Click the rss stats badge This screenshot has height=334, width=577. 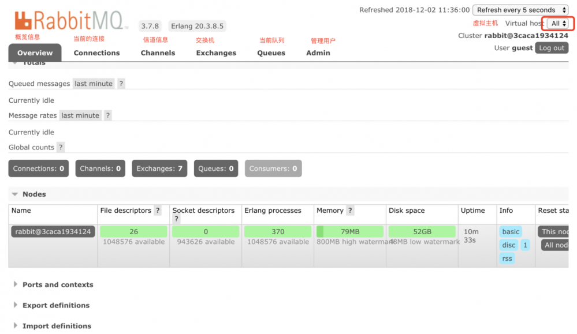[507, 258]
